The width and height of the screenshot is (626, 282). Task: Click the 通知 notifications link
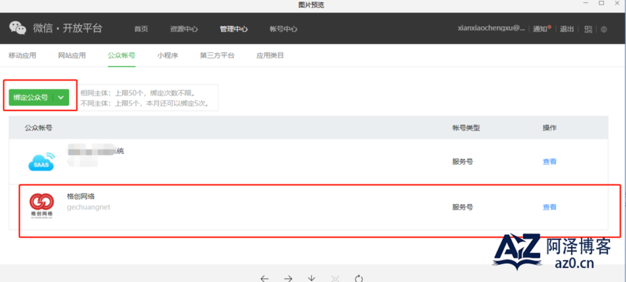pos(542,29)
